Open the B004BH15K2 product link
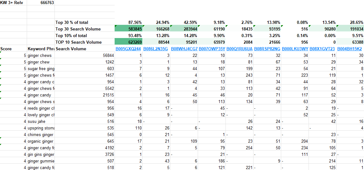This screenshot has height=170, width=364. pyautogui.click(x=350, y=49)
